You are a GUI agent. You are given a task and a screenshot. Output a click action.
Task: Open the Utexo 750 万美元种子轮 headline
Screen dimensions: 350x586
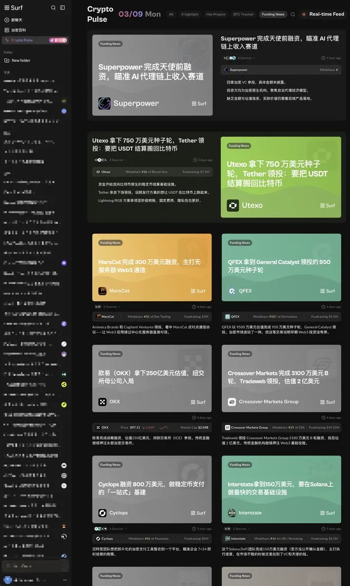[148, 144]
